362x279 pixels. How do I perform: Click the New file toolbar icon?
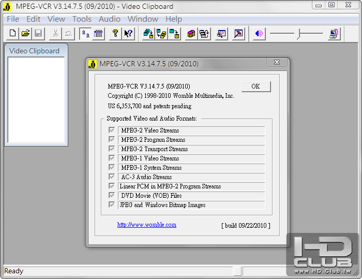[x=13, y=34]
